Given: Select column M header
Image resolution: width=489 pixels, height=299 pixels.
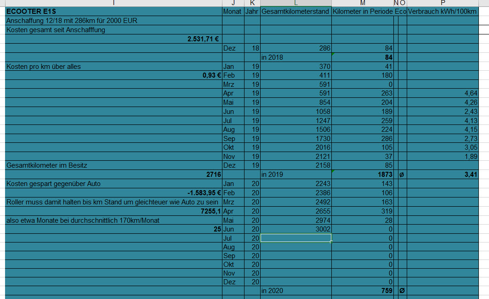Looking at the screenshot, I should pos(362,3).
